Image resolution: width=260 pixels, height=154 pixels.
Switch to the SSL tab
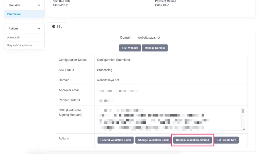coord(57,26)
